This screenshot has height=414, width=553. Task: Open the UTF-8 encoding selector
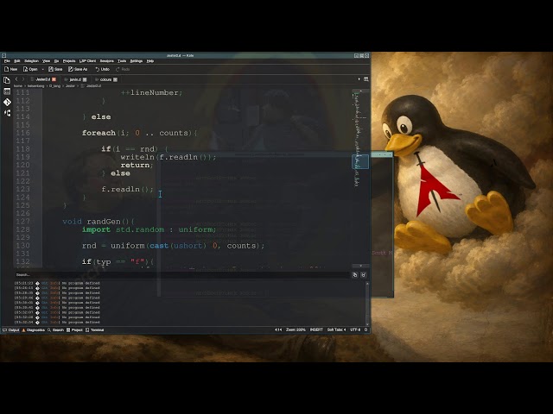[x=355, y=329]
